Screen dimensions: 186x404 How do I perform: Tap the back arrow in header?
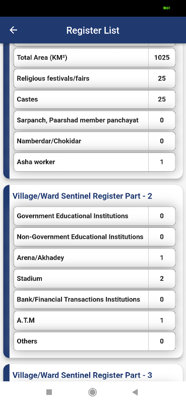point(14,30)
